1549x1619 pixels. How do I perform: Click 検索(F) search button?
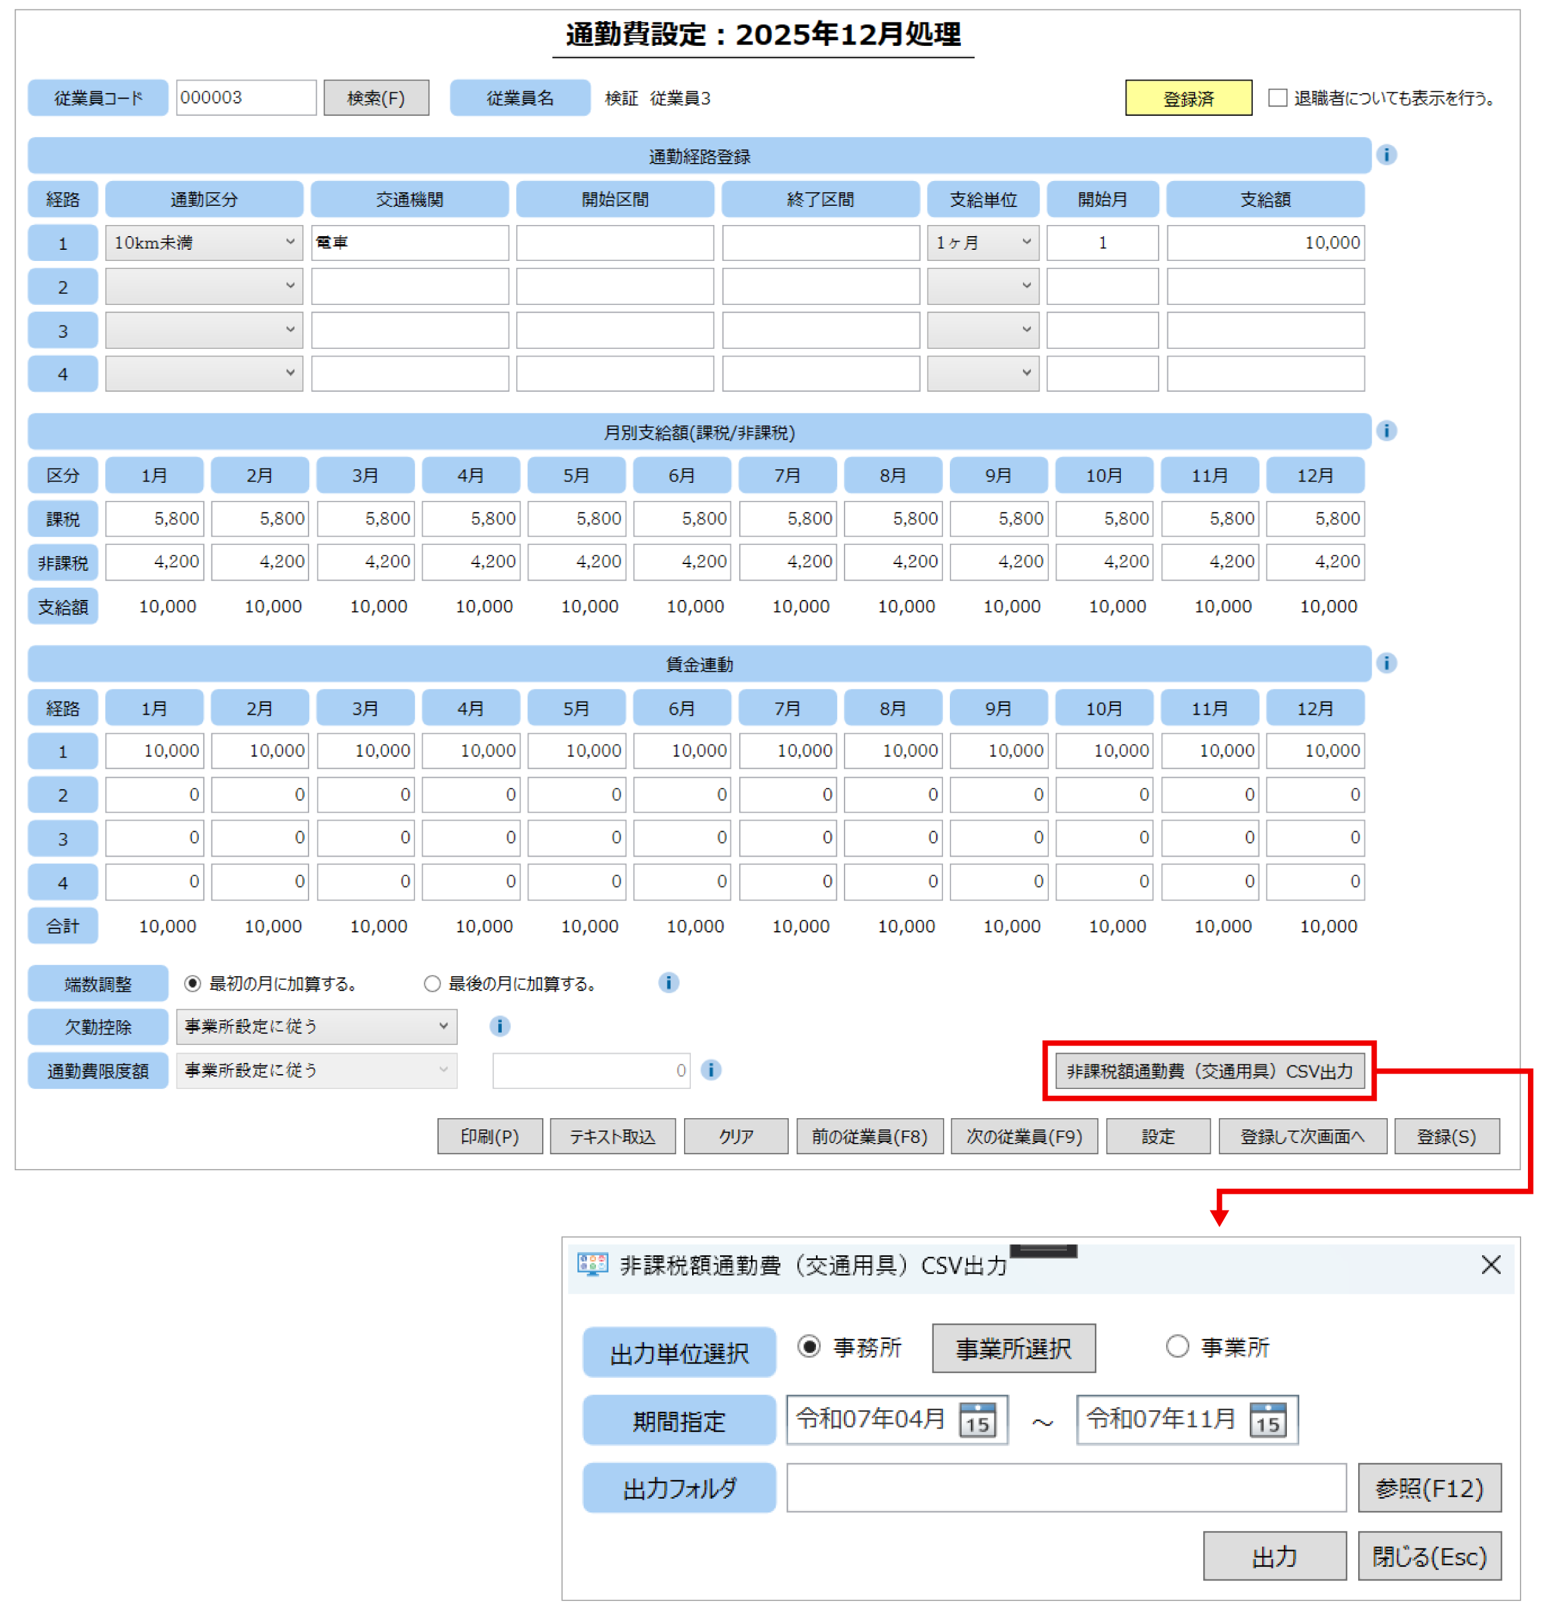pos(375,99)
